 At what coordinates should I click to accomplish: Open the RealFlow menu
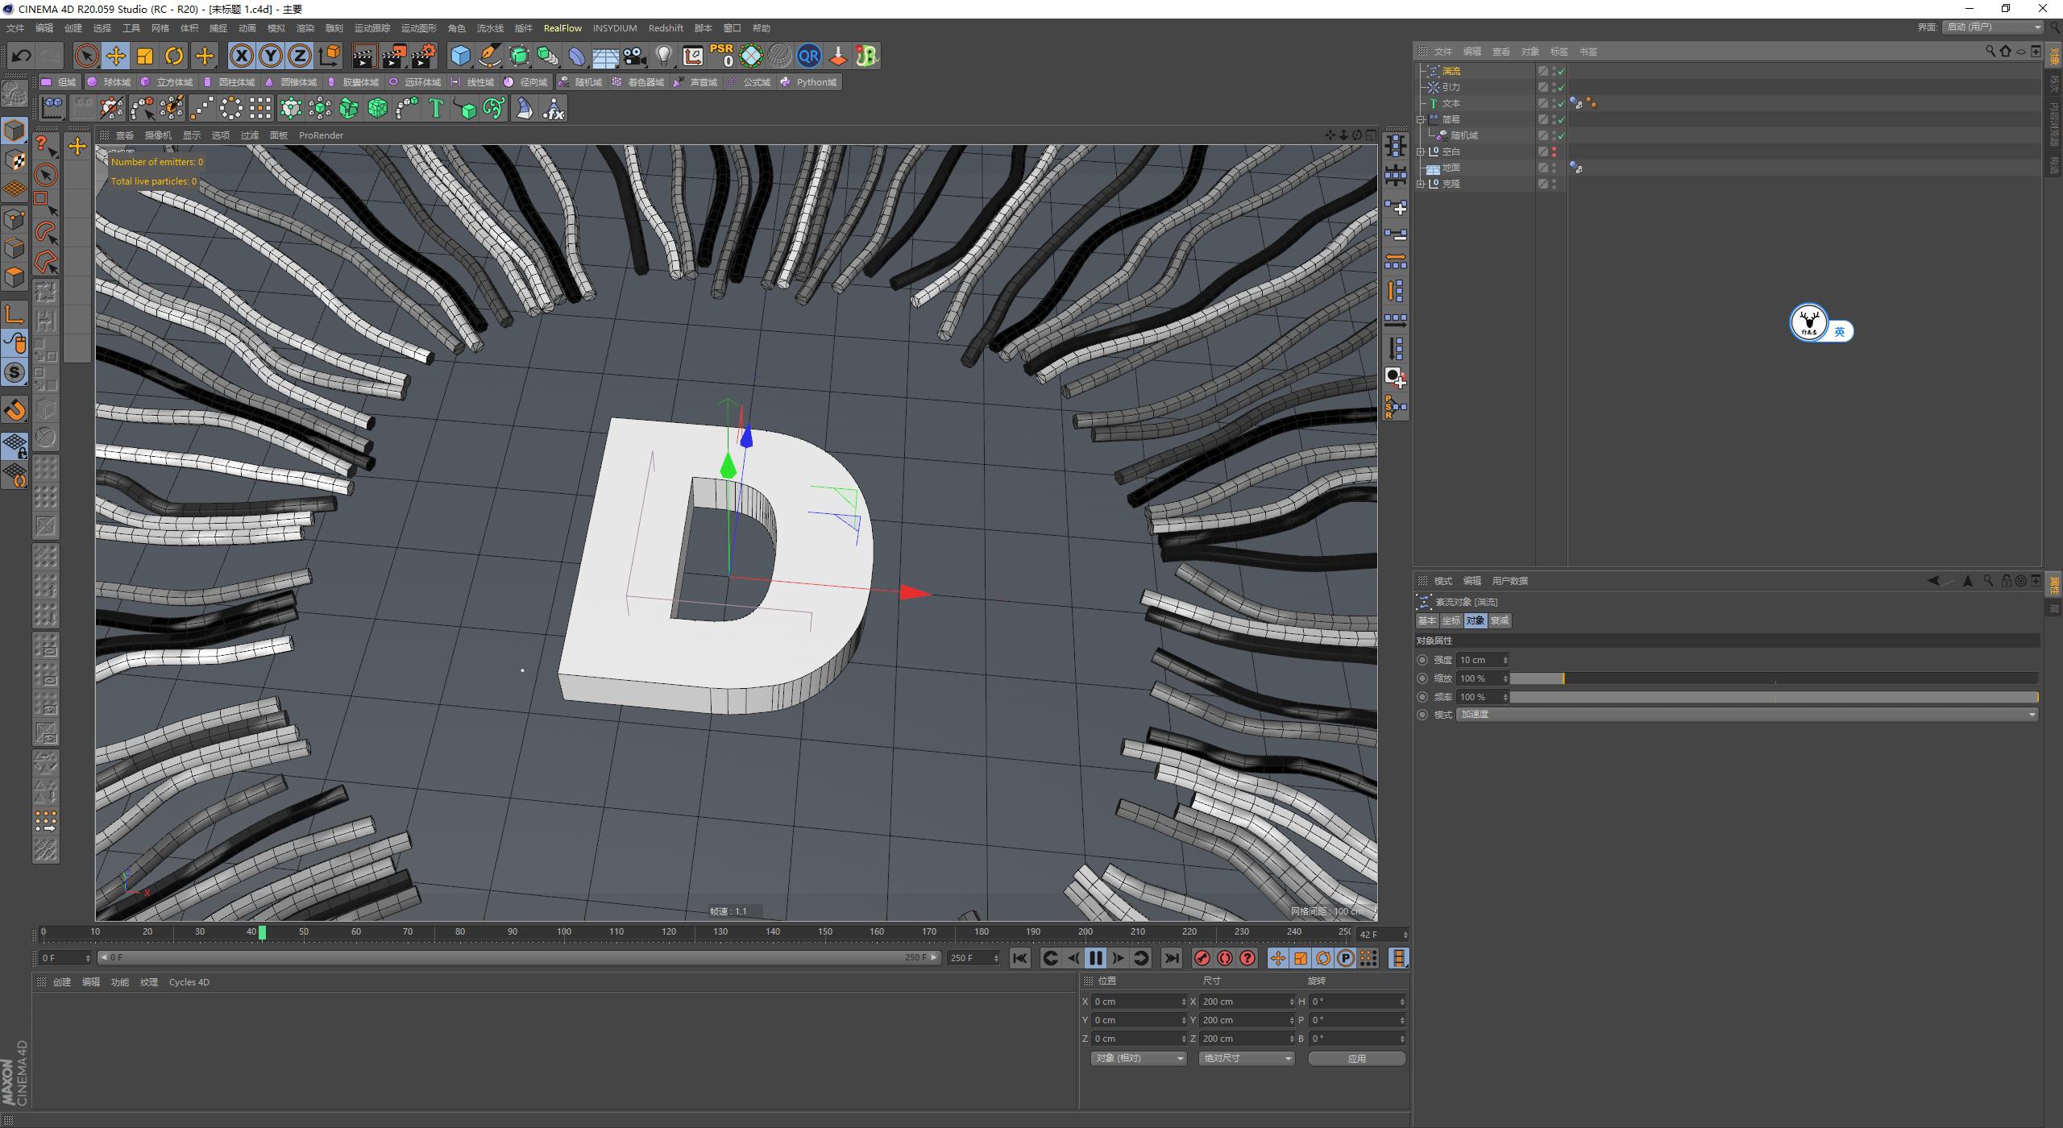click(x=563, y=27)
